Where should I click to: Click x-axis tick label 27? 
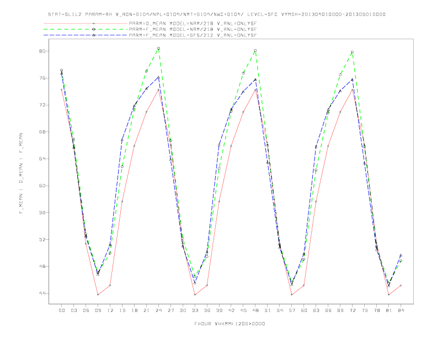[170, 310]
